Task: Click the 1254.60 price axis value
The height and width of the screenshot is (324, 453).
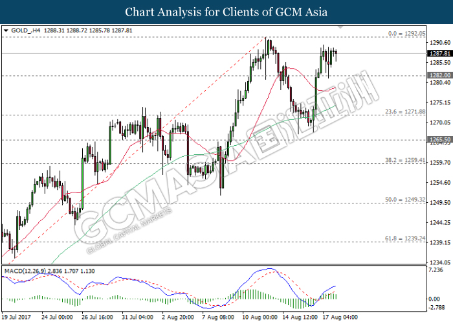Action: [x=440, y=183]
